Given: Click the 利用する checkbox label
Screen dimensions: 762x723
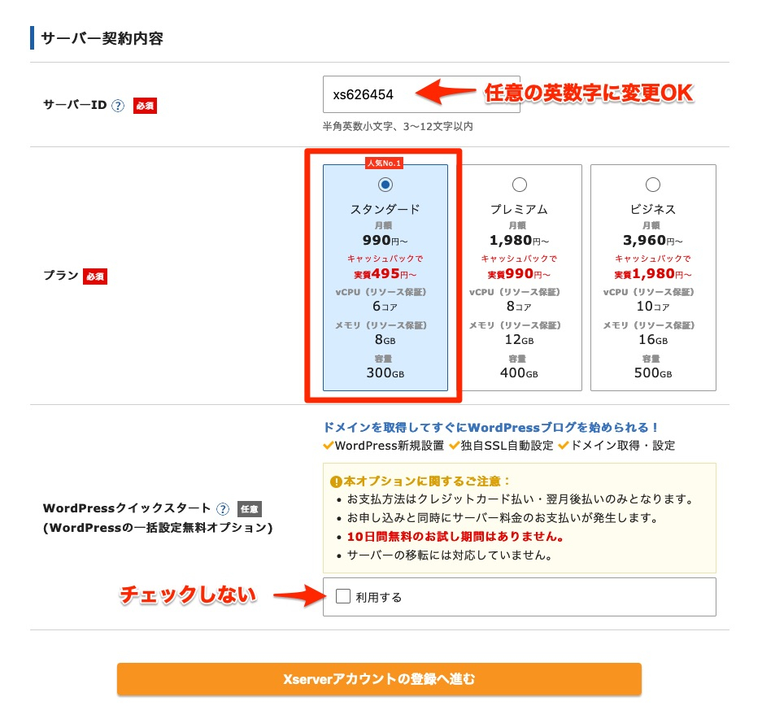Looking at the screenshot, I should (379, 597).
